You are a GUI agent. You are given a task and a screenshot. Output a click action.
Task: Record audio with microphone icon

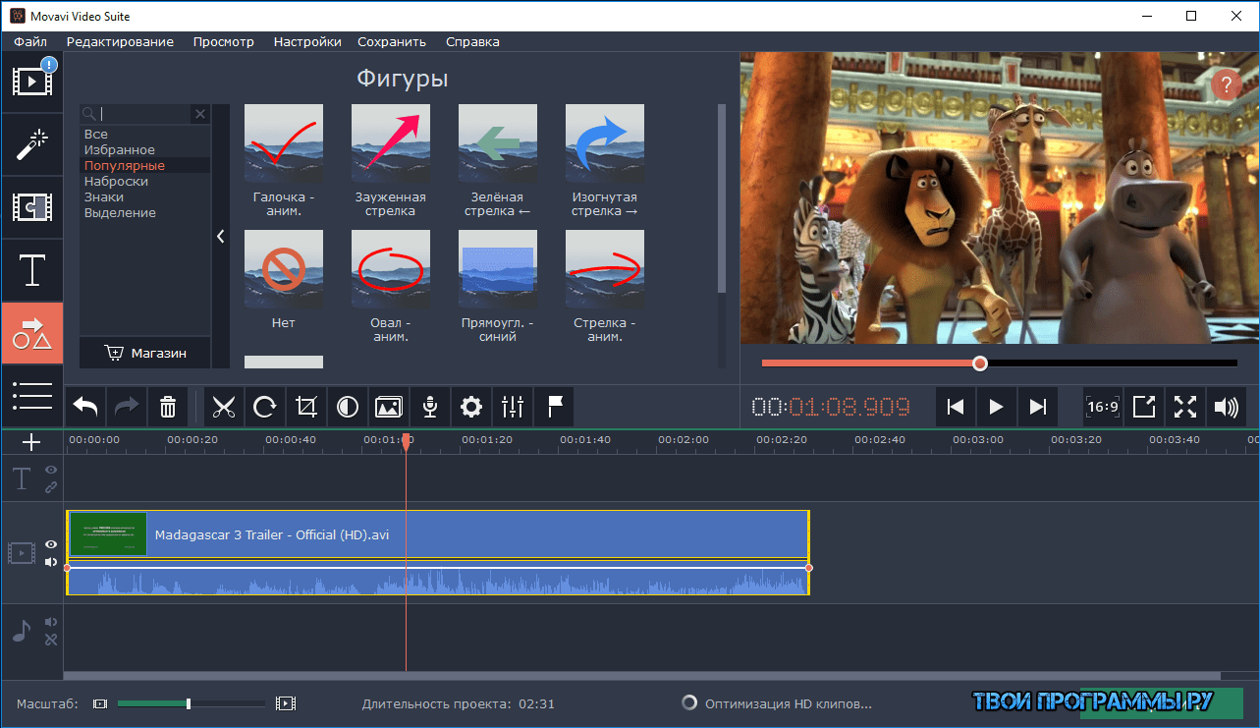click(430, 407)
